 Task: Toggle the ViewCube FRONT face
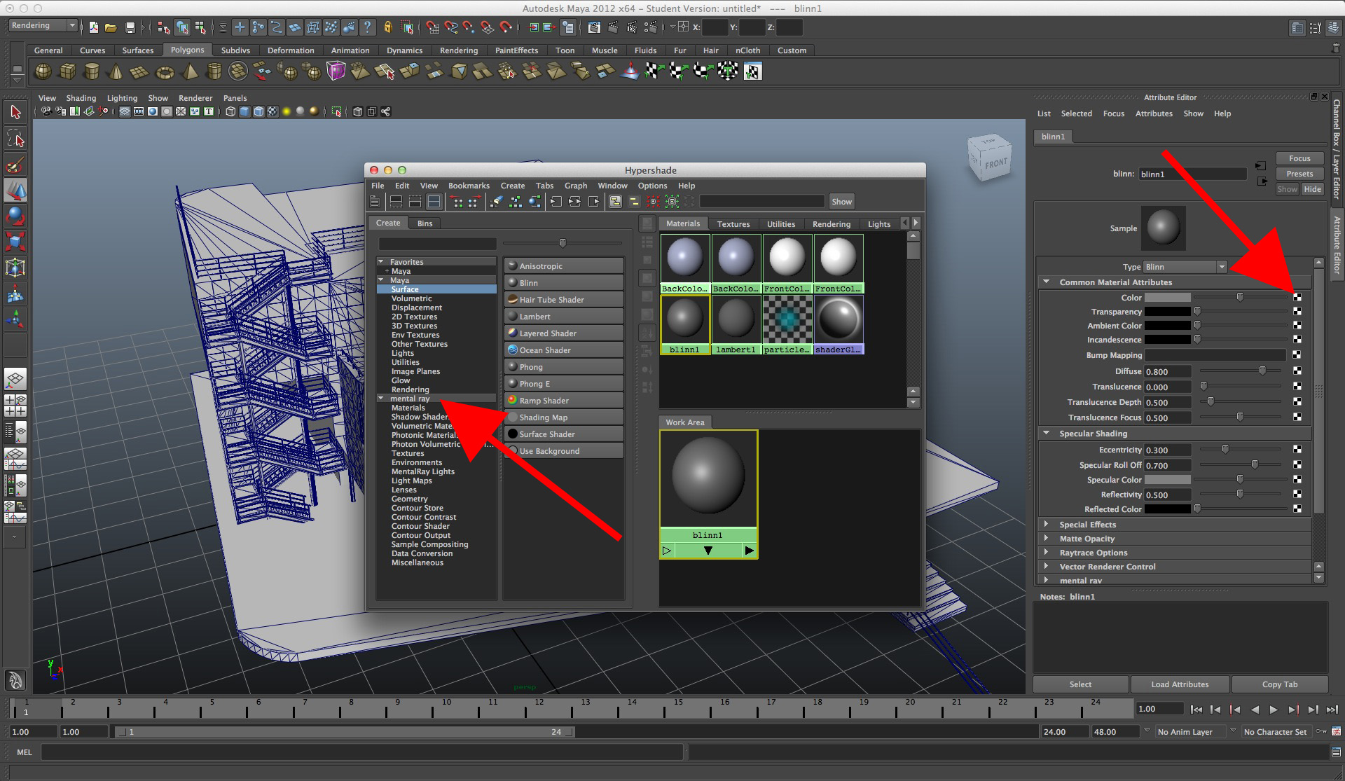click(x=995, y=164)
